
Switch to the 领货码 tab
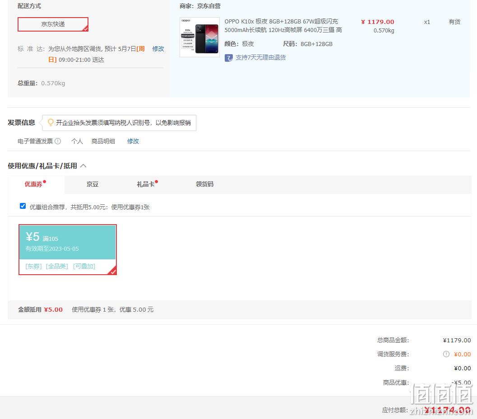(204, 184)
